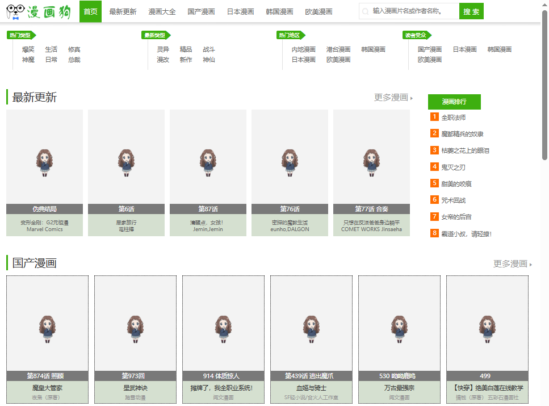Image resolution: width=549 pixels, height=406 pixels.
Task: Open the 港台漫画 region link
Action: (338, 49)
